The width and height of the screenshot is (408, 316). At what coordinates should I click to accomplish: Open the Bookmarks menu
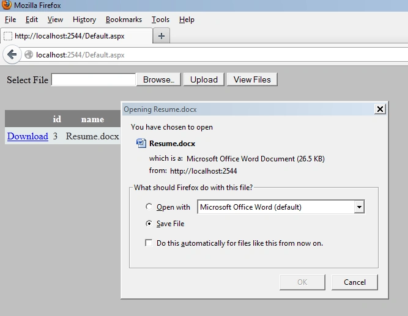[x=124, y=20]
